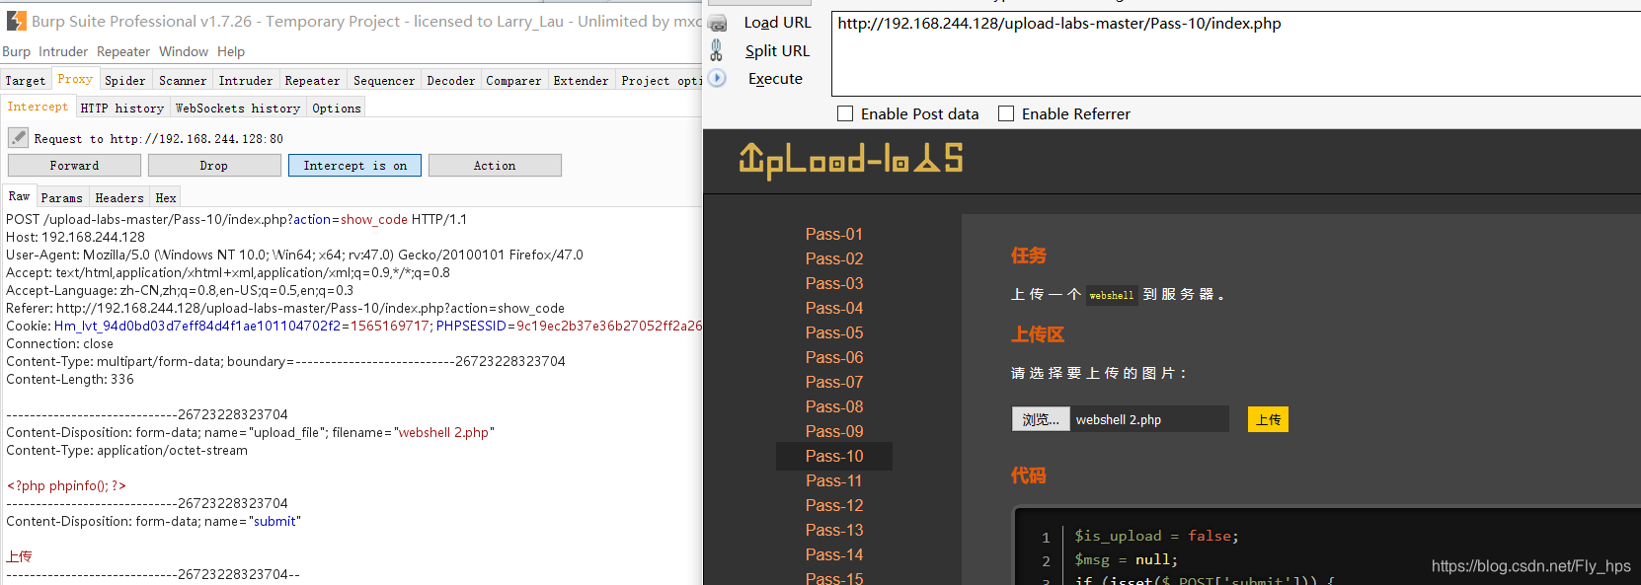Click the yellow upload (上传) button
Viewport: 1641px width, 585px height.
point(1268,419)
